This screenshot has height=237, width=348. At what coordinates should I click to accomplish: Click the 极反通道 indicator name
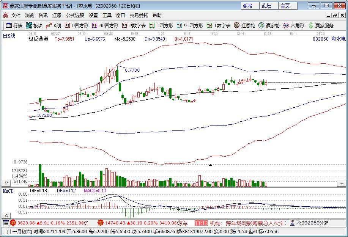(38, 39)
